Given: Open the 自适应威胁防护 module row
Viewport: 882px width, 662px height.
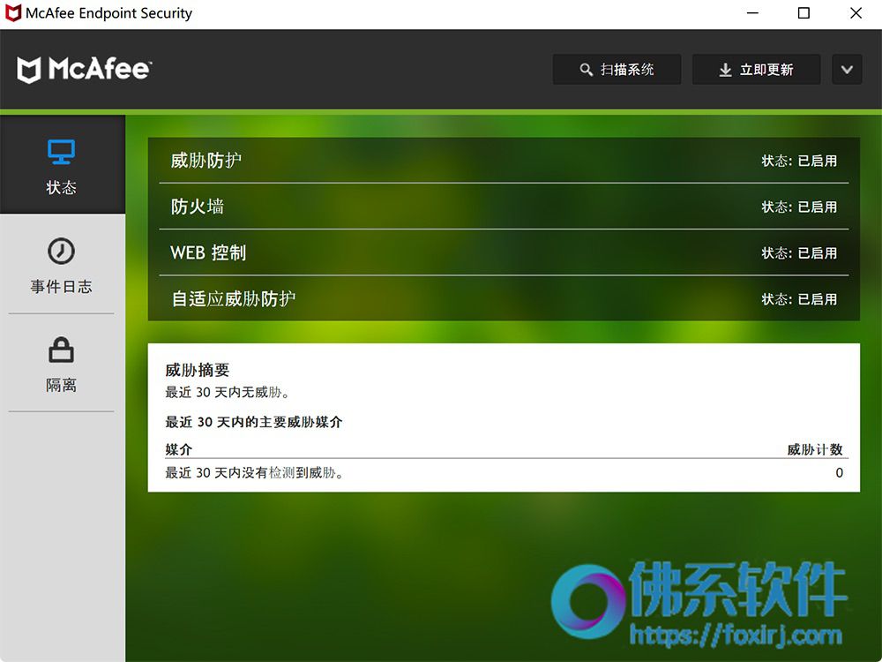Looking at the screenshot, I should point(504,299).
